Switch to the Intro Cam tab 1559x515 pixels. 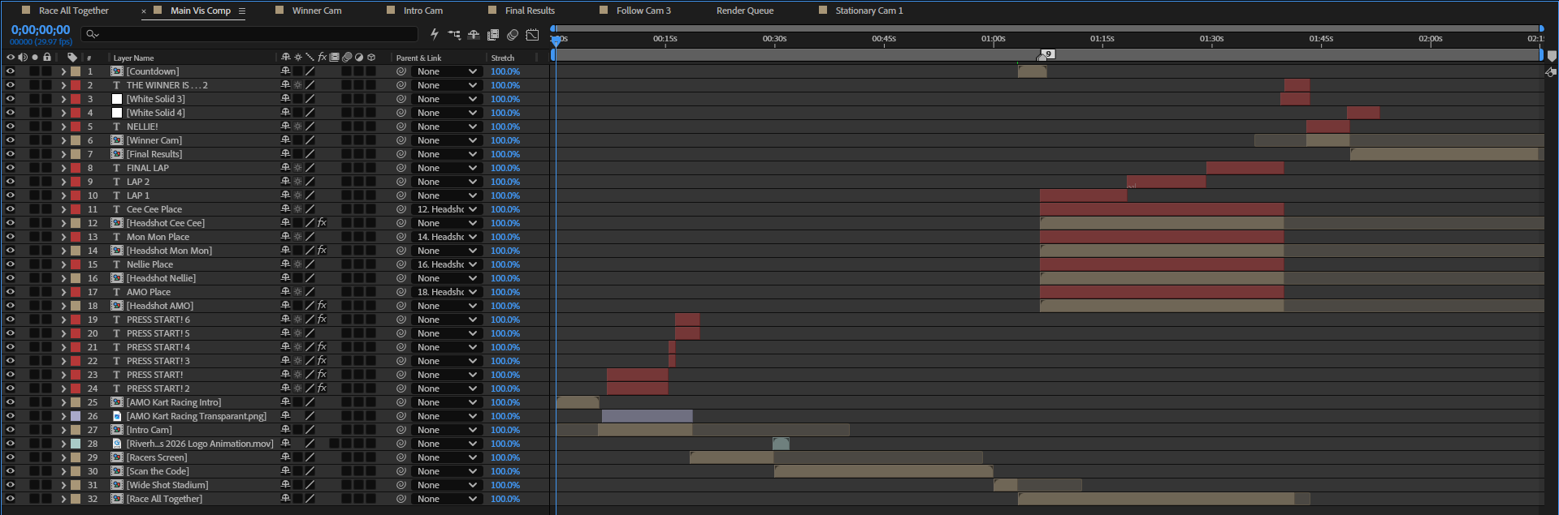[x=423, y=11]
